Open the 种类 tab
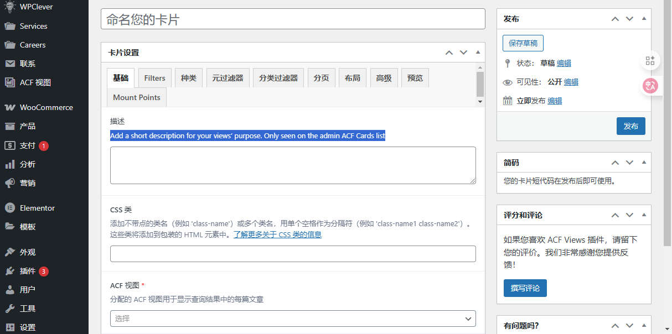The width and height of the screenshot is (672, 334). pos(189,78)
